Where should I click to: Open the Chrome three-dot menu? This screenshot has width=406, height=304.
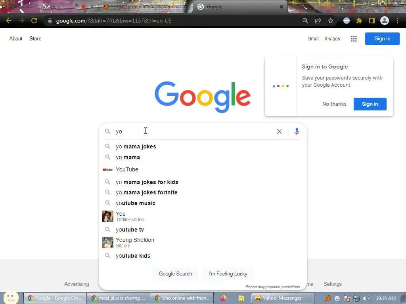[397, 21]
